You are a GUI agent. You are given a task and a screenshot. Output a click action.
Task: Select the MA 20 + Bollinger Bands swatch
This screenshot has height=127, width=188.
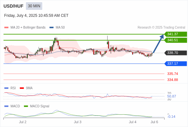pos(6,28)
